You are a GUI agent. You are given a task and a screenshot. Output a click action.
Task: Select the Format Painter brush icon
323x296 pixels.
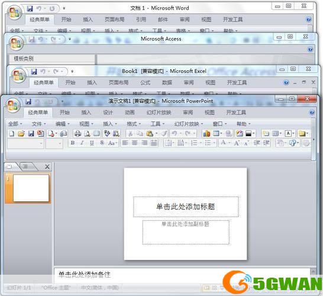164,134
